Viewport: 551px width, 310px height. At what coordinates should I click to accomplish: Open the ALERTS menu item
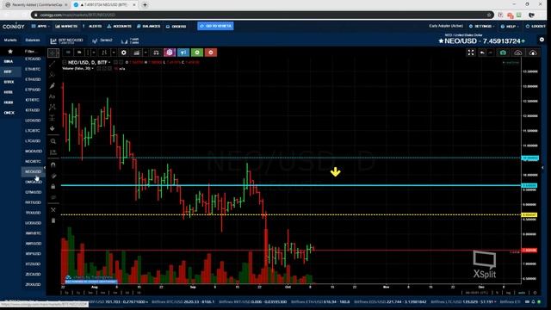pos(93,27)
